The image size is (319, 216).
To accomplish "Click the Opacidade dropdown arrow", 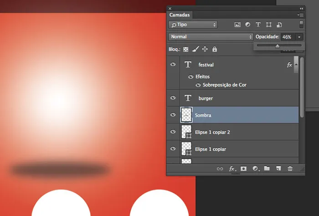I will [x=299, y=37].
